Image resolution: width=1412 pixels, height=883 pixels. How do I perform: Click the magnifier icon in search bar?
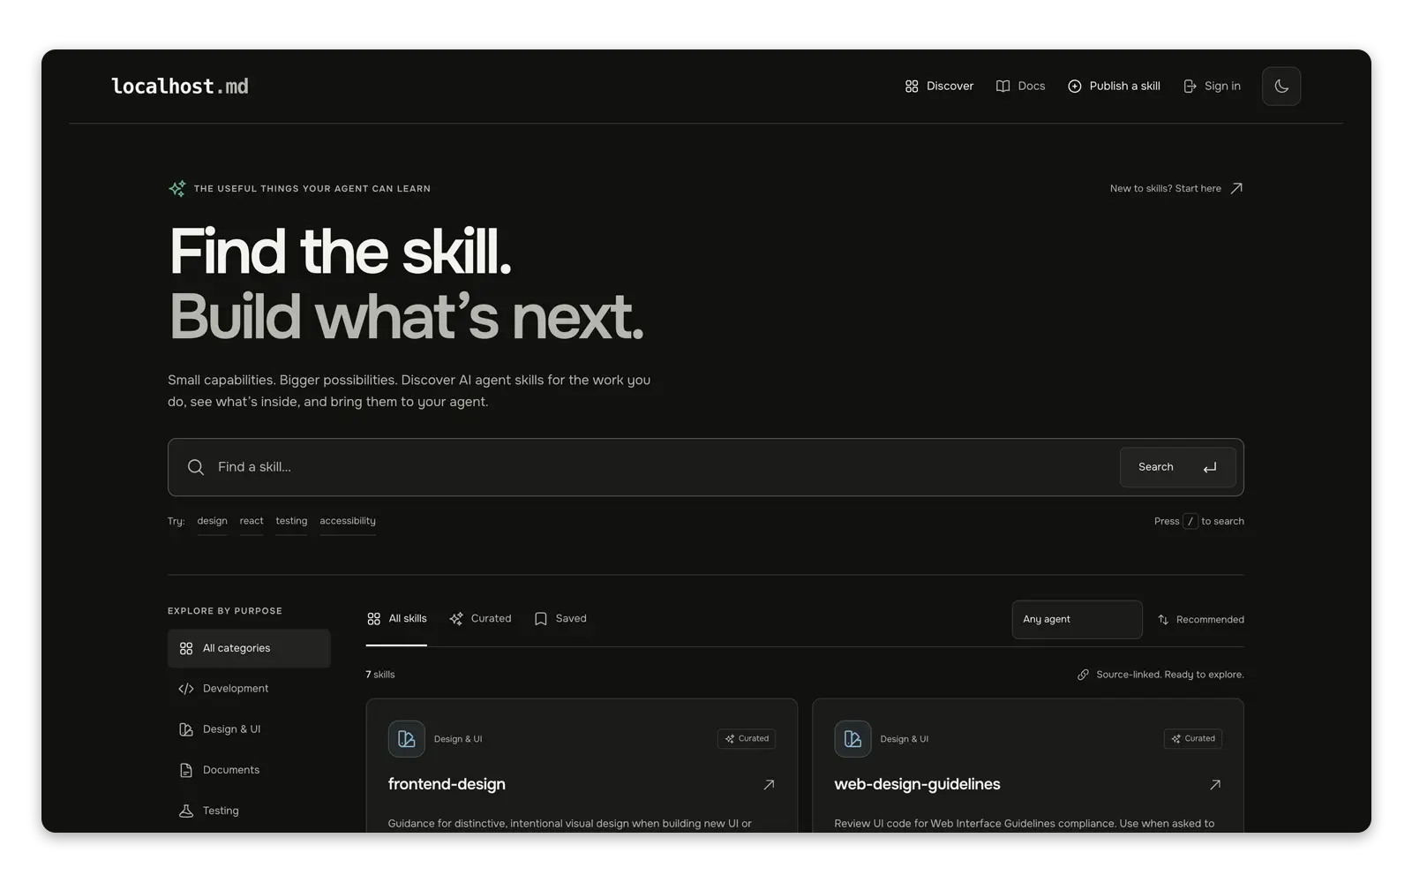[x=196, y=467]
